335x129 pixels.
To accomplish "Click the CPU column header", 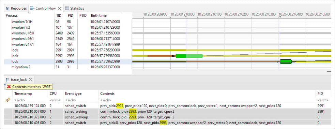I will coord(52,94).
